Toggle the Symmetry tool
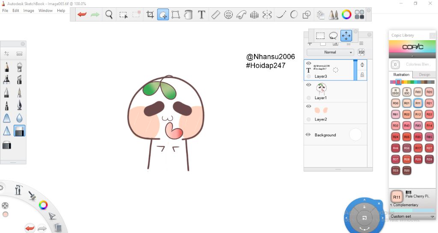 tap(267, 14)
